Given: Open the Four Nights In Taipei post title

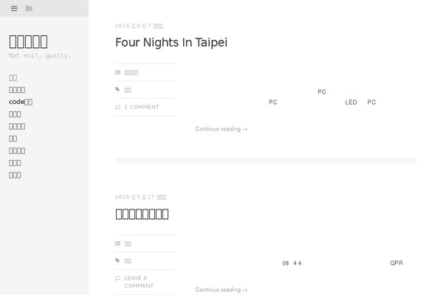Looking at the screenshot, I should pos(171,42).
